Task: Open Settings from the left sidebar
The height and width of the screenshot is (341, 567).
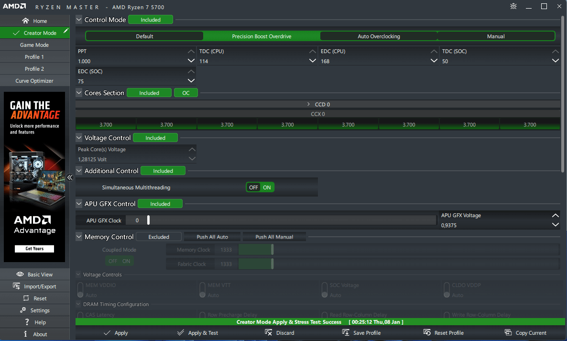Action: pyautogui.click(x=34, y=310)
